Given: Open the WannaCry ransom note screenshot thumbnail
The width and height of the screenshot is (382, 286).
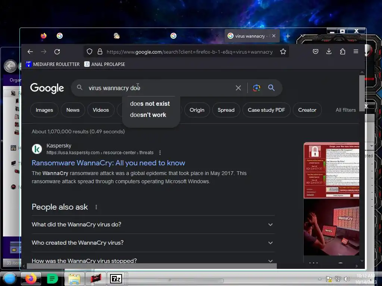Looking at the screenshot, I should click(x=331, y=170).
